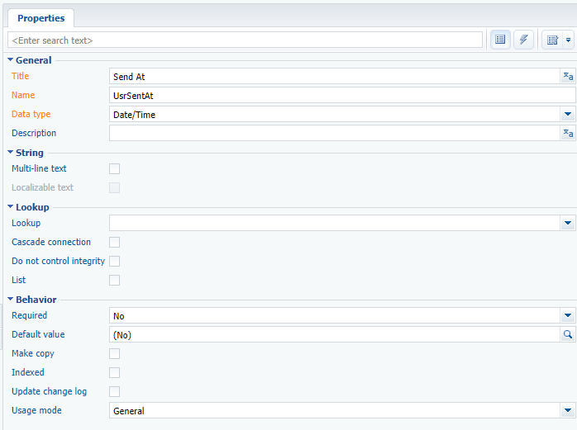The image size is (577, 430).
Task: Click the Cascade connection label
Action: coord(51,242)
